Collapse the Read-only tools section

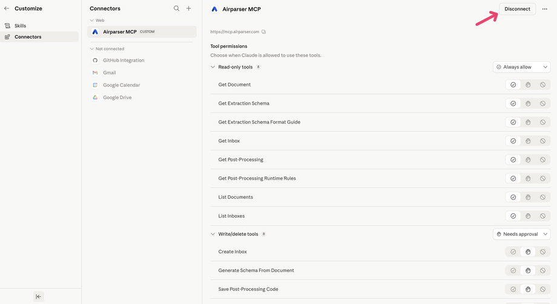pyautogui.click(x=213, y=67)
